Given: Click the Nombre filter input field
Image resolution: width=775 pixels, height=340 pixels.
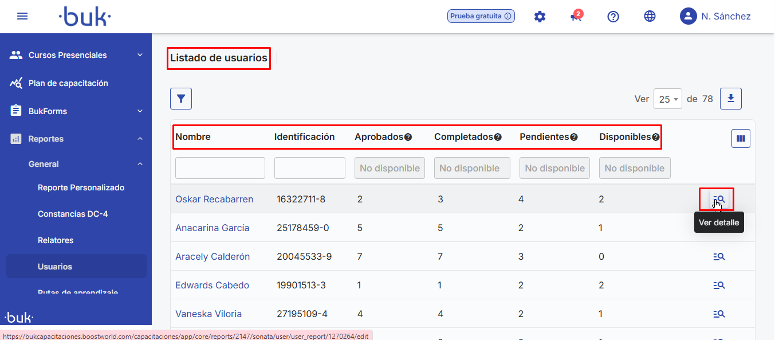Looking at the screenshot, I should click(x=220, y=168).
